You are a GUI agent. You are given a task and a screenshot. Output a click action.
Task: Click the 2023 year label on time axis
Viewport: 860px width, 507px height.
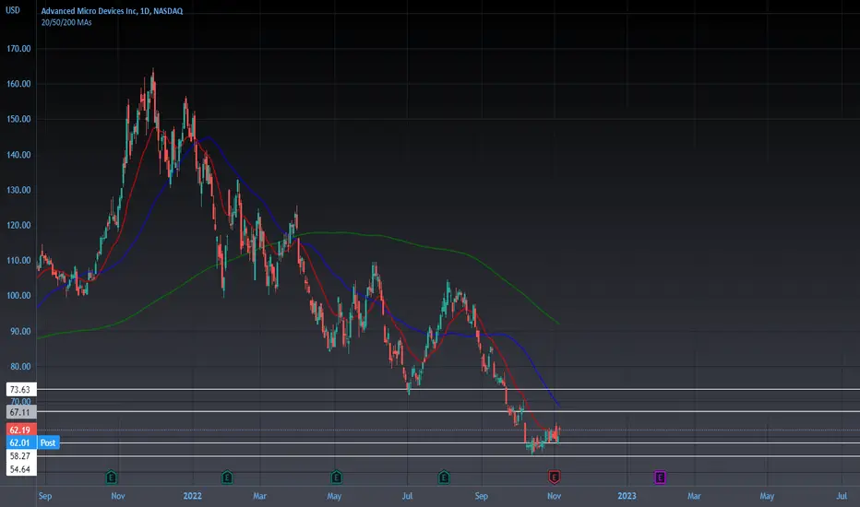pyautogui.click(x=627, y=496)
